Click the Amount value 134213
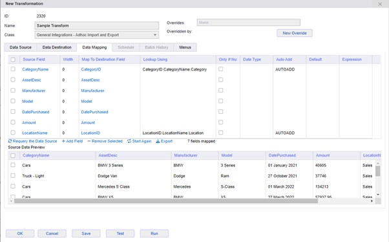The image size is (389, 242). pos(322,186)
